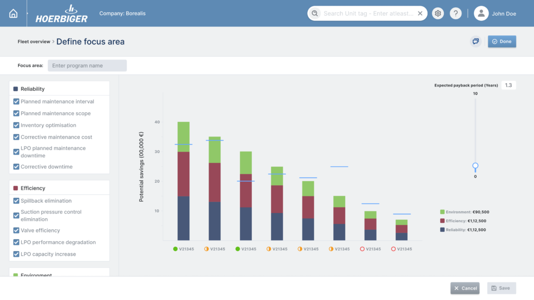The width and height of the screenshot is (534, 300).
Task: Navigate to Fleet overview breadcrumb
Action: [34, 42]
